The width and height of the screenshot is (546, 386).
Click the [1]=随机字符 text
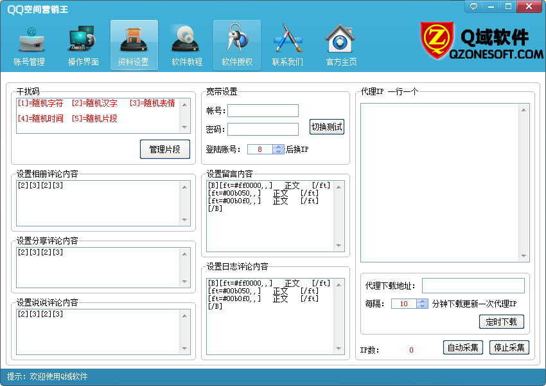pyautogui.click(x=40, y=103)
